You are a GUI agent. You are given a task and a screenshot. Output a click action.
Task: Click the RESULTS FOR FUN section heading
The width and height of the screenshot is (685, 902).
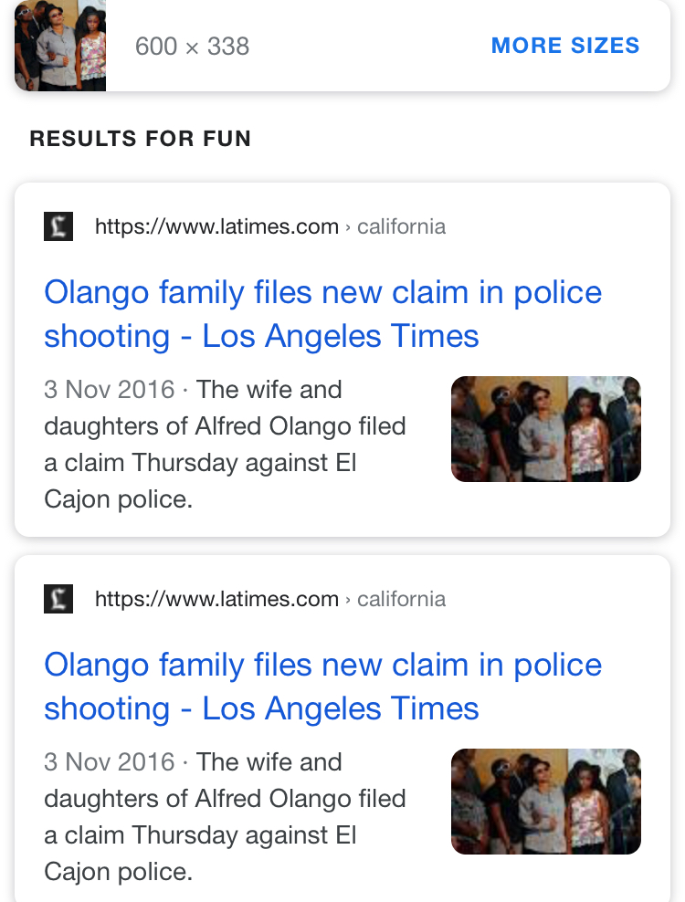pos(141,139)
